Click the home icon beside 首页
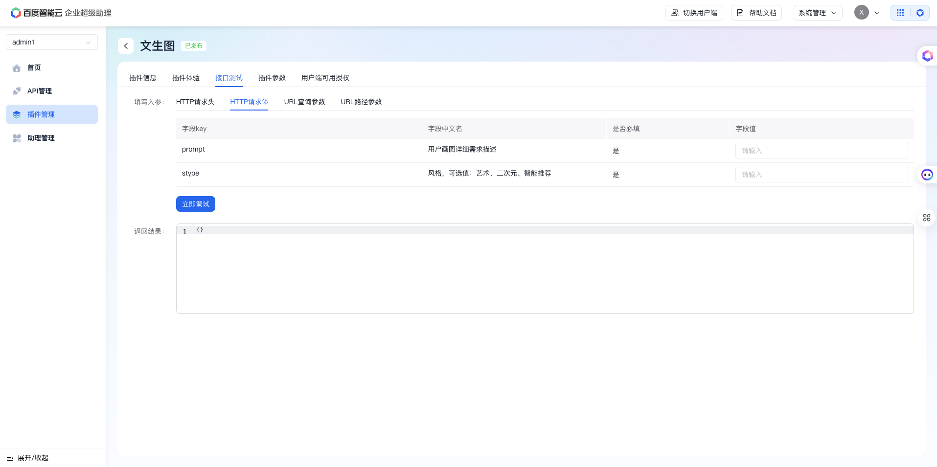This screenshot has height=467, width=937. click(17, 68)
